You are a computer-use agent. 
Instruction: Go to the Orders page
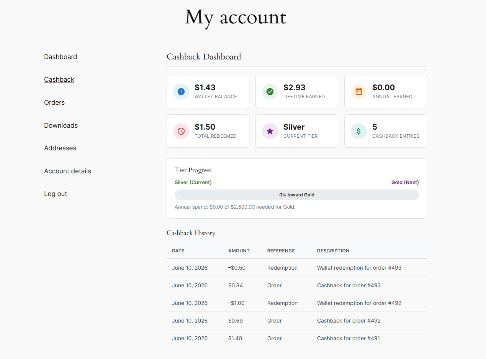[54, 102]
